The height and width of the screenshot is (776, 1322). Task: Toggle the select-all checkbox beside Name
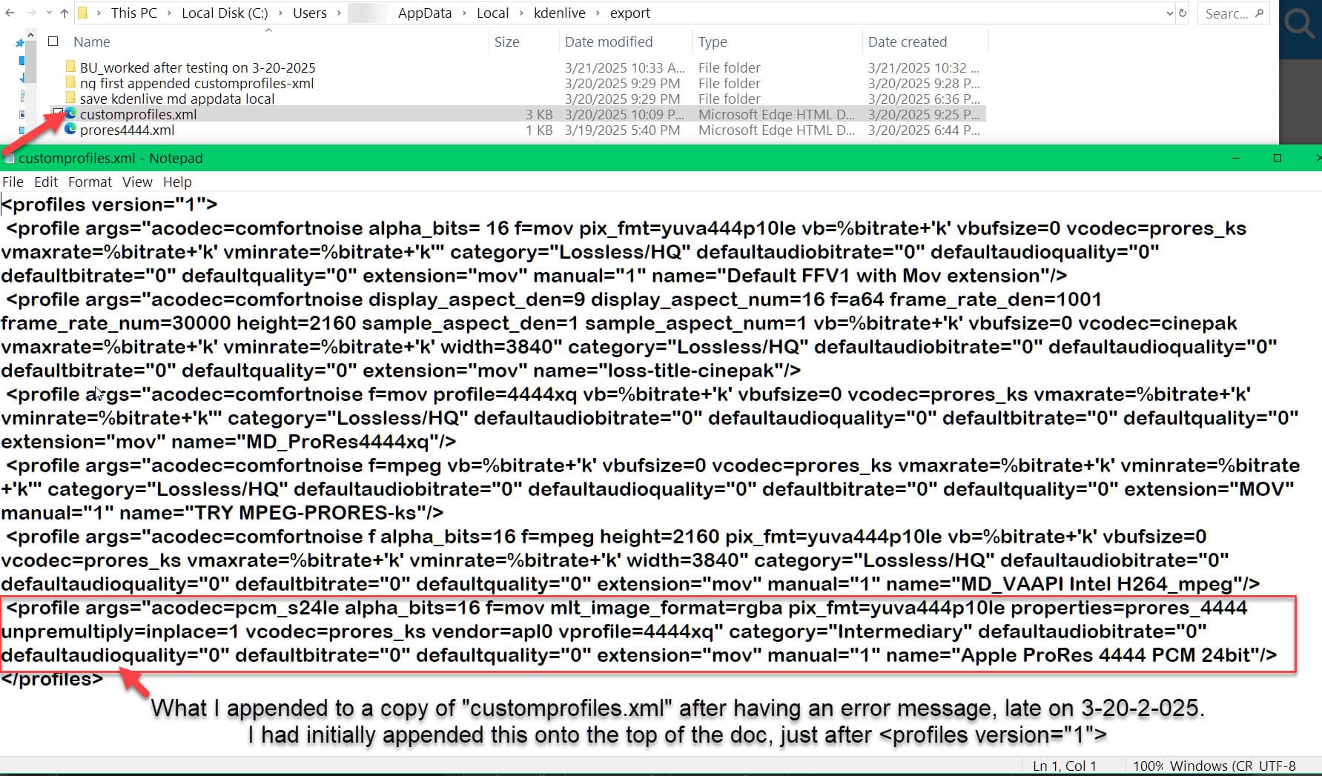[53, 42]
